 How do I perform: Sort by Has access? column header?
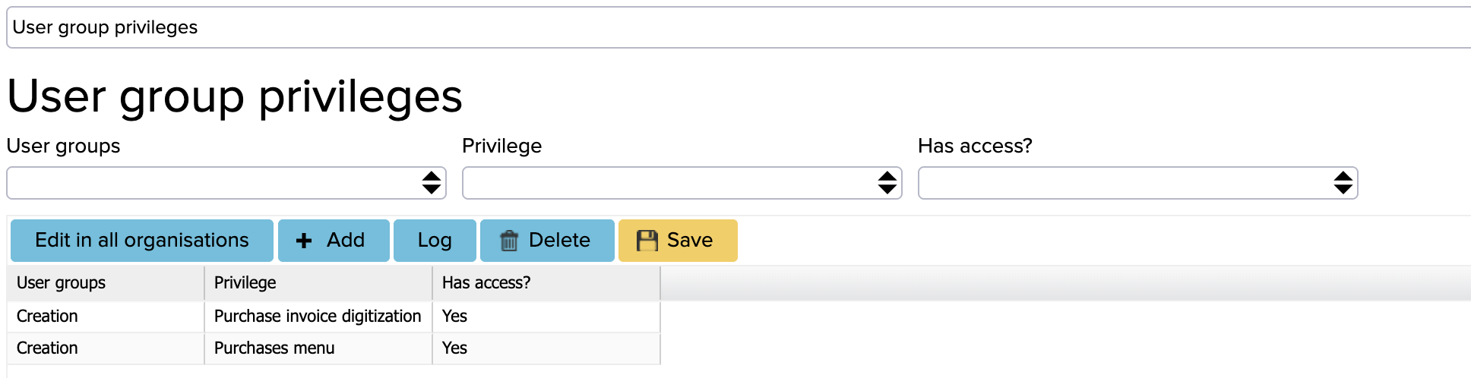pos(546,283)
